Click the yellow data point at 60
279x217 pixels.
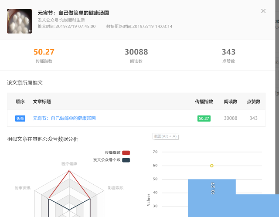[x=212, y=166]
